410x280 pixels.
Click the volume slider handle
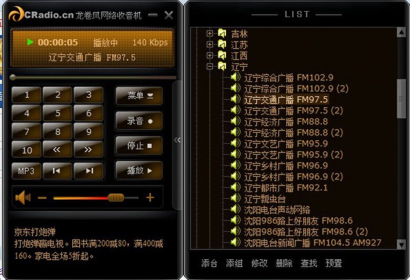point(116,198)
